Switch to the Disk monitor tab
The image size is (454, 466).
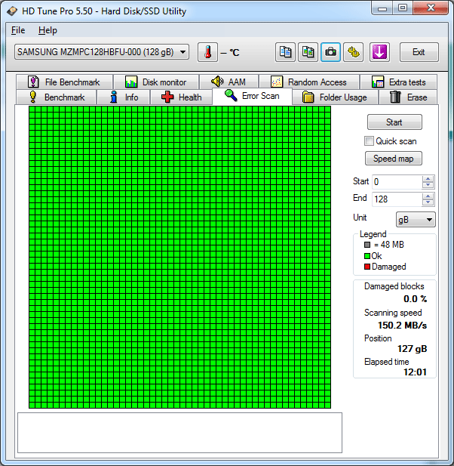(156, 82)
